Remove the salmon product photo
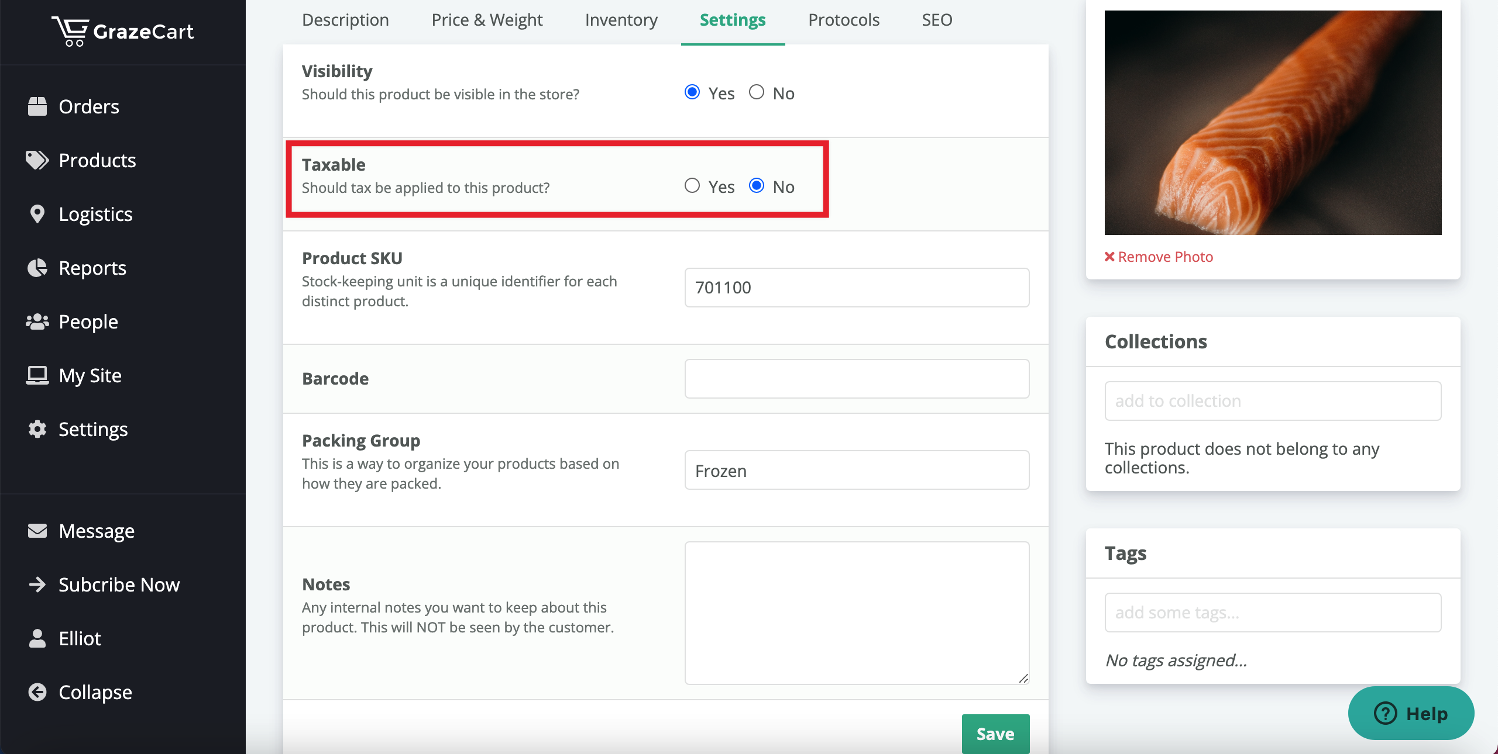This screenshot has height=754, width=1498. click(1158, 257)
